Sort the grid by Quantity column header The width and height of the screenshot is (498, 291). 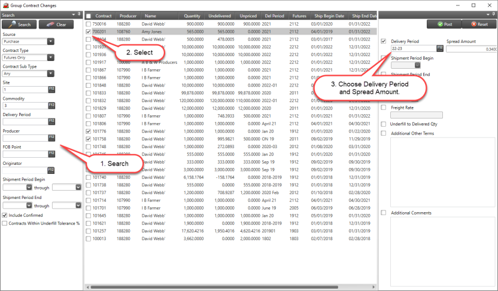[192, 16]
